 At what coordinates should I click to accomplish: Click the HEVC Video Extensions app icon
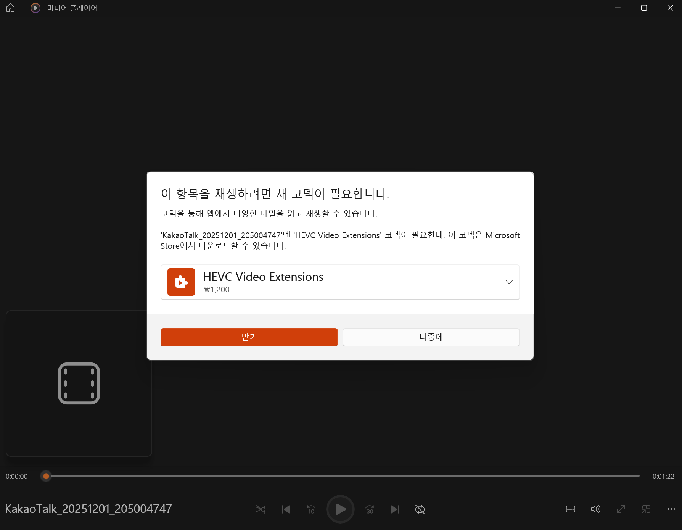pos(181,282)
